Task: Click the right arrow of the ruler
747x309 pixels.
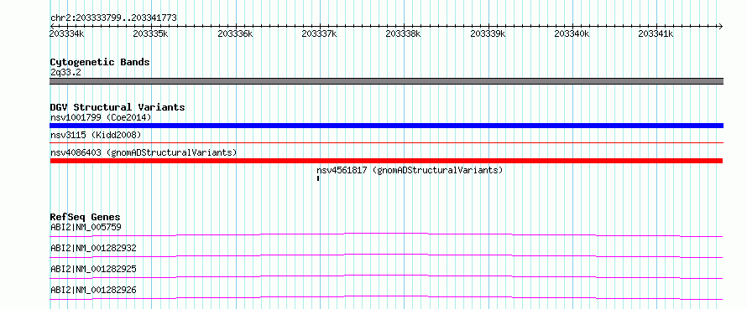Action: point(720,26)
